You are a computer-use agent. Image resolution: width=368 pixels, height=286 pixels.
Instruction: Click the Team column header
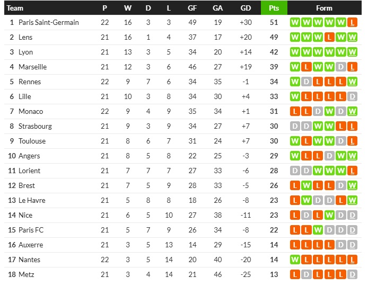click(x=15, y=8)
